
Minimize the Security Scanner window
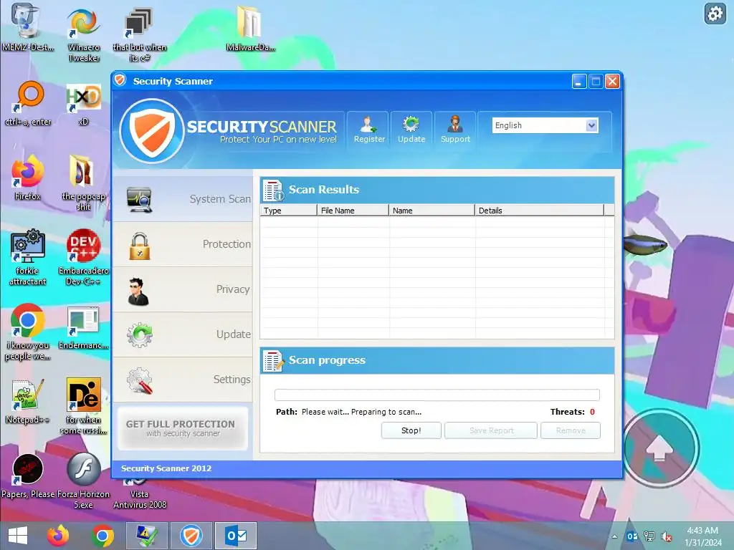point(579,82)
